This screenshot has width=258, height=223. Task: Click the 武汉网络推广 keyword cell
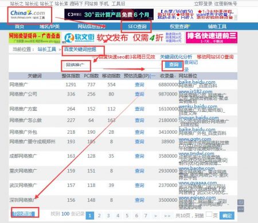click(x=23, y=185)
